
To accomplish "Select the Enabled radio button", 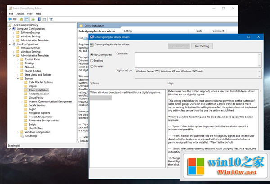I will 92,61.
